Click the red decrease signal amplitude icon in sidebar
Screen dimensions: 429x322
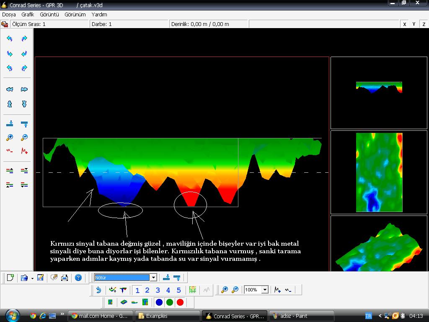(x=10, y=151)
